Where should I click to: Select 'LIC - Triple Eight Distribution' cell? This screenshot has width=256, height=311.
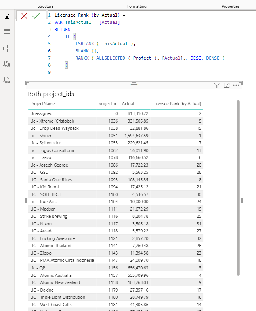58,297
